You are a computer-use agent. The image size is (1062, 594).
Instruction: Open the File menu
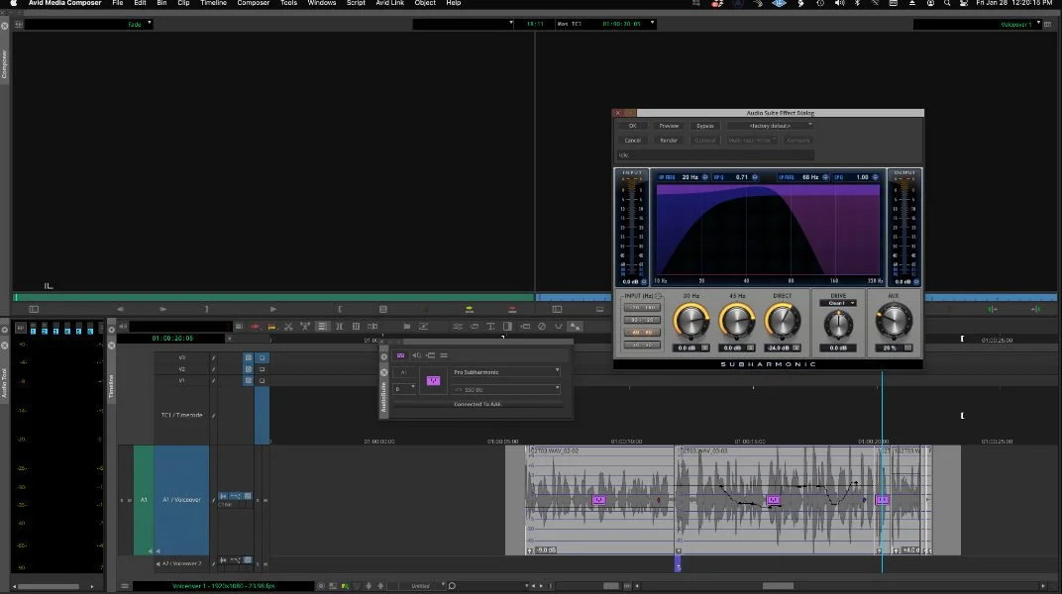(118, 3)
